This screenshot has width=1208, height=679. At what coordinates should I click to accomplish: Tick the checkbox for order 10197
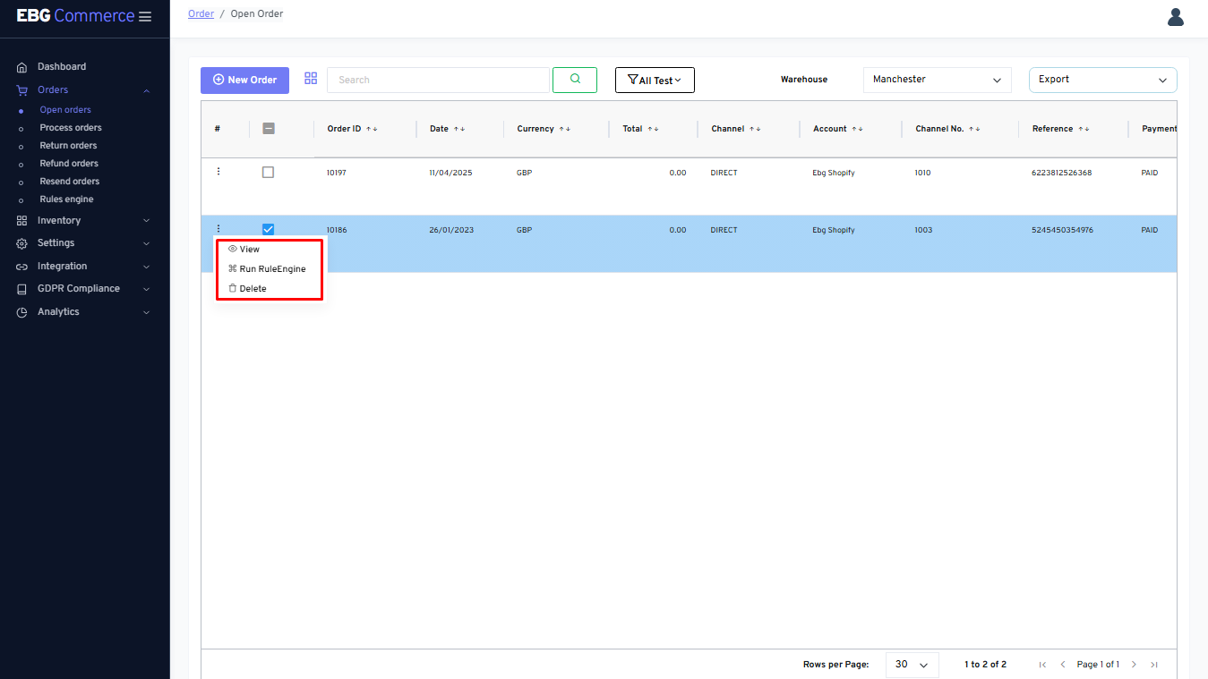click(x=268, y=173)
